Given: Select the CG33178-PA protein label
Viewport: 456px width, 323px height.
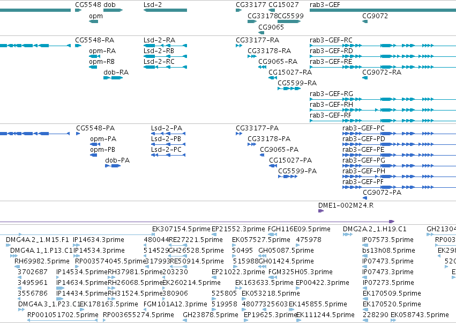Looking at the screenshot, I should pos(269,139).
